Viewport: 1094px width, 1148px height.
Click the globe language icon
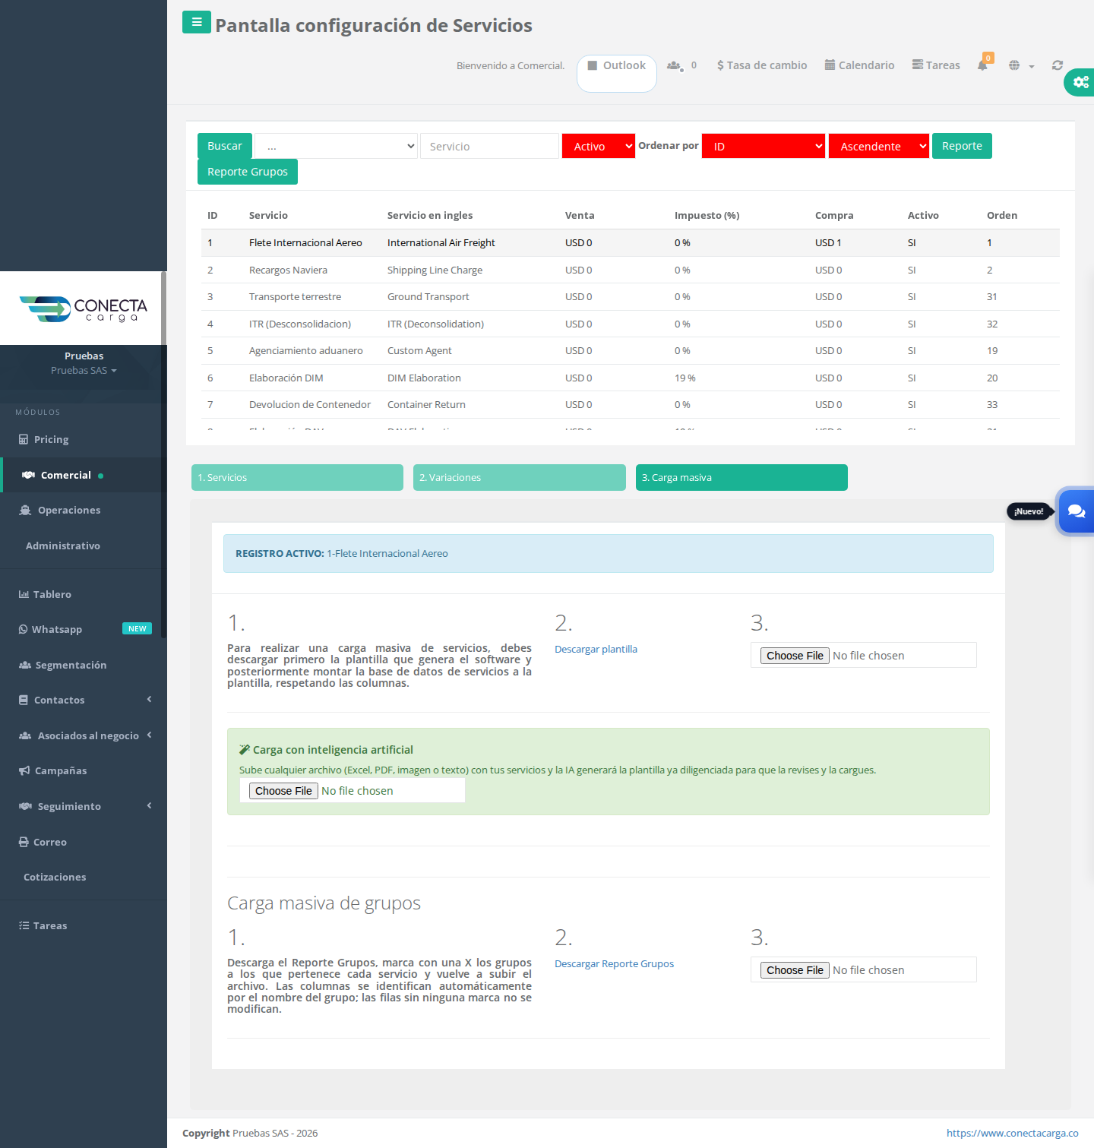[x=1014, y=65]
